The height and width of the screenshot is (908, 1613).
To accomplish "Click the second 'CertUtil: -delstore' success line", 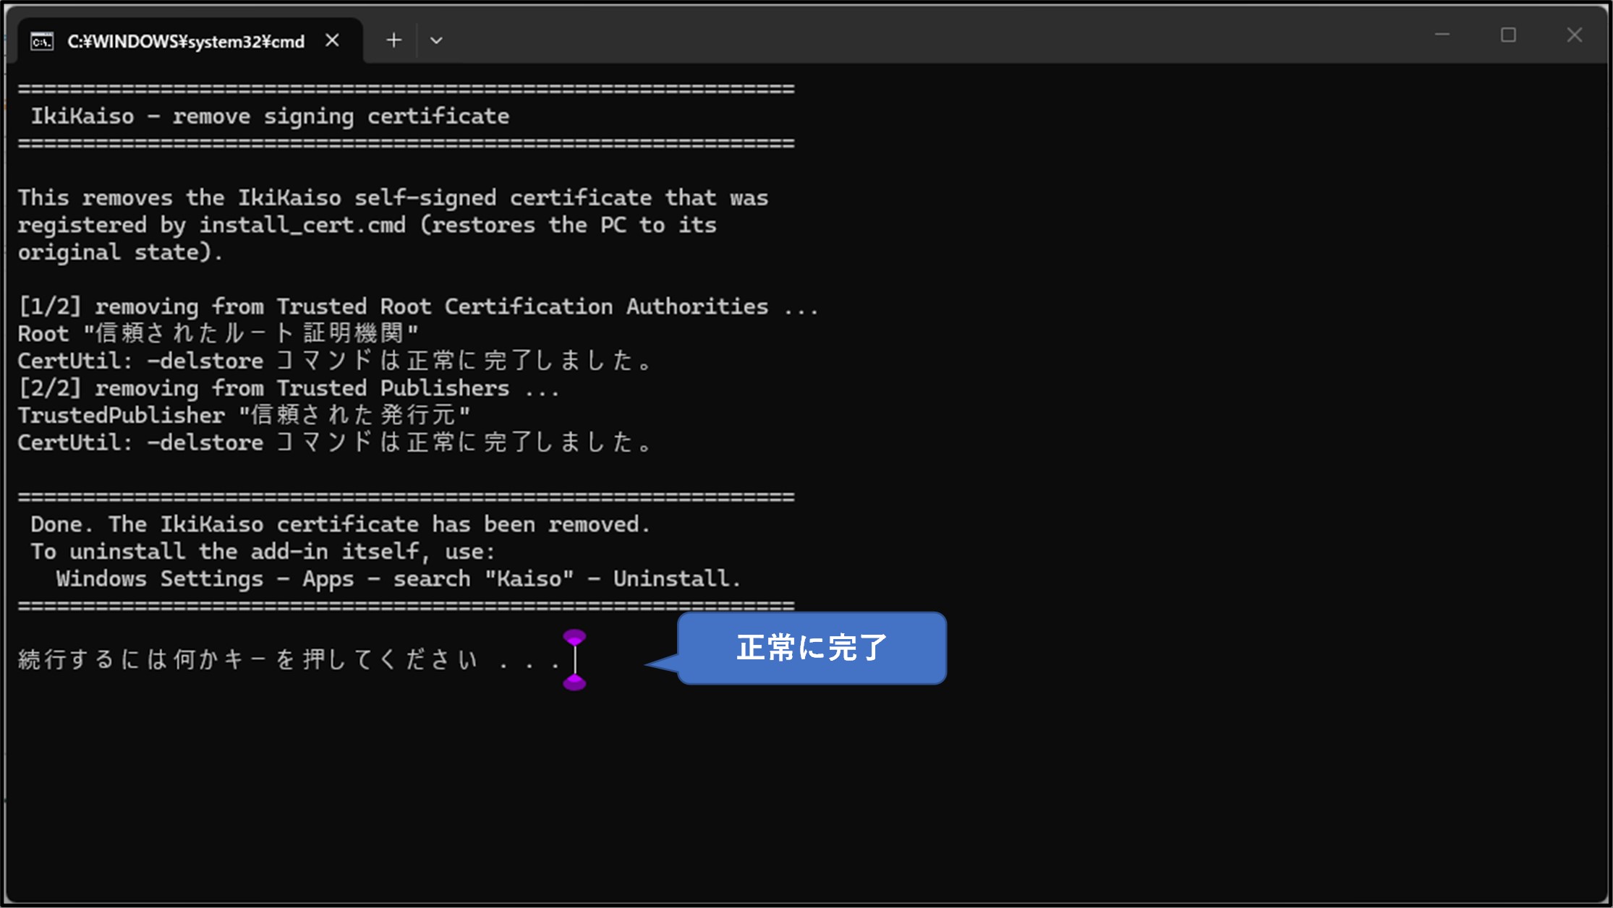I will point(334,443).
